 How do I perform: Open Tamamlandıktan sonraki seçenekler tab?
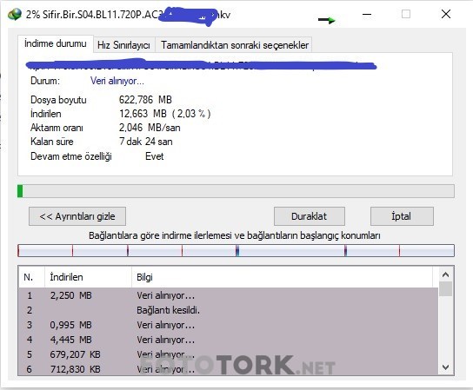tap(235, 45)
